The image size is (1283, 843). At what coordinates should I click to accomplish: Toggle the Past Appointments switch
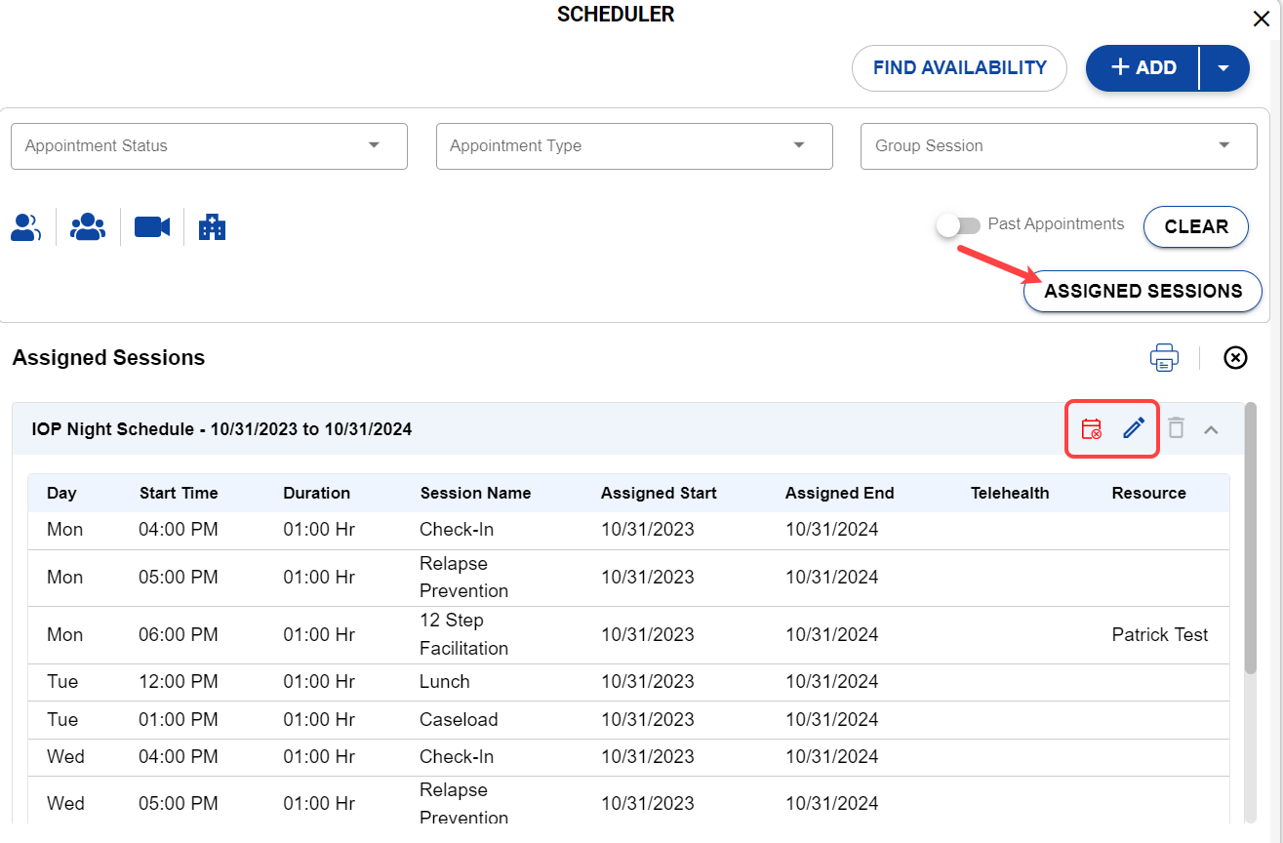[x=957, y=225]
